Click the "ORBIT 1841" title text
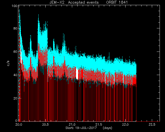Screen dimensions: 165x132 tap(117, 2)
